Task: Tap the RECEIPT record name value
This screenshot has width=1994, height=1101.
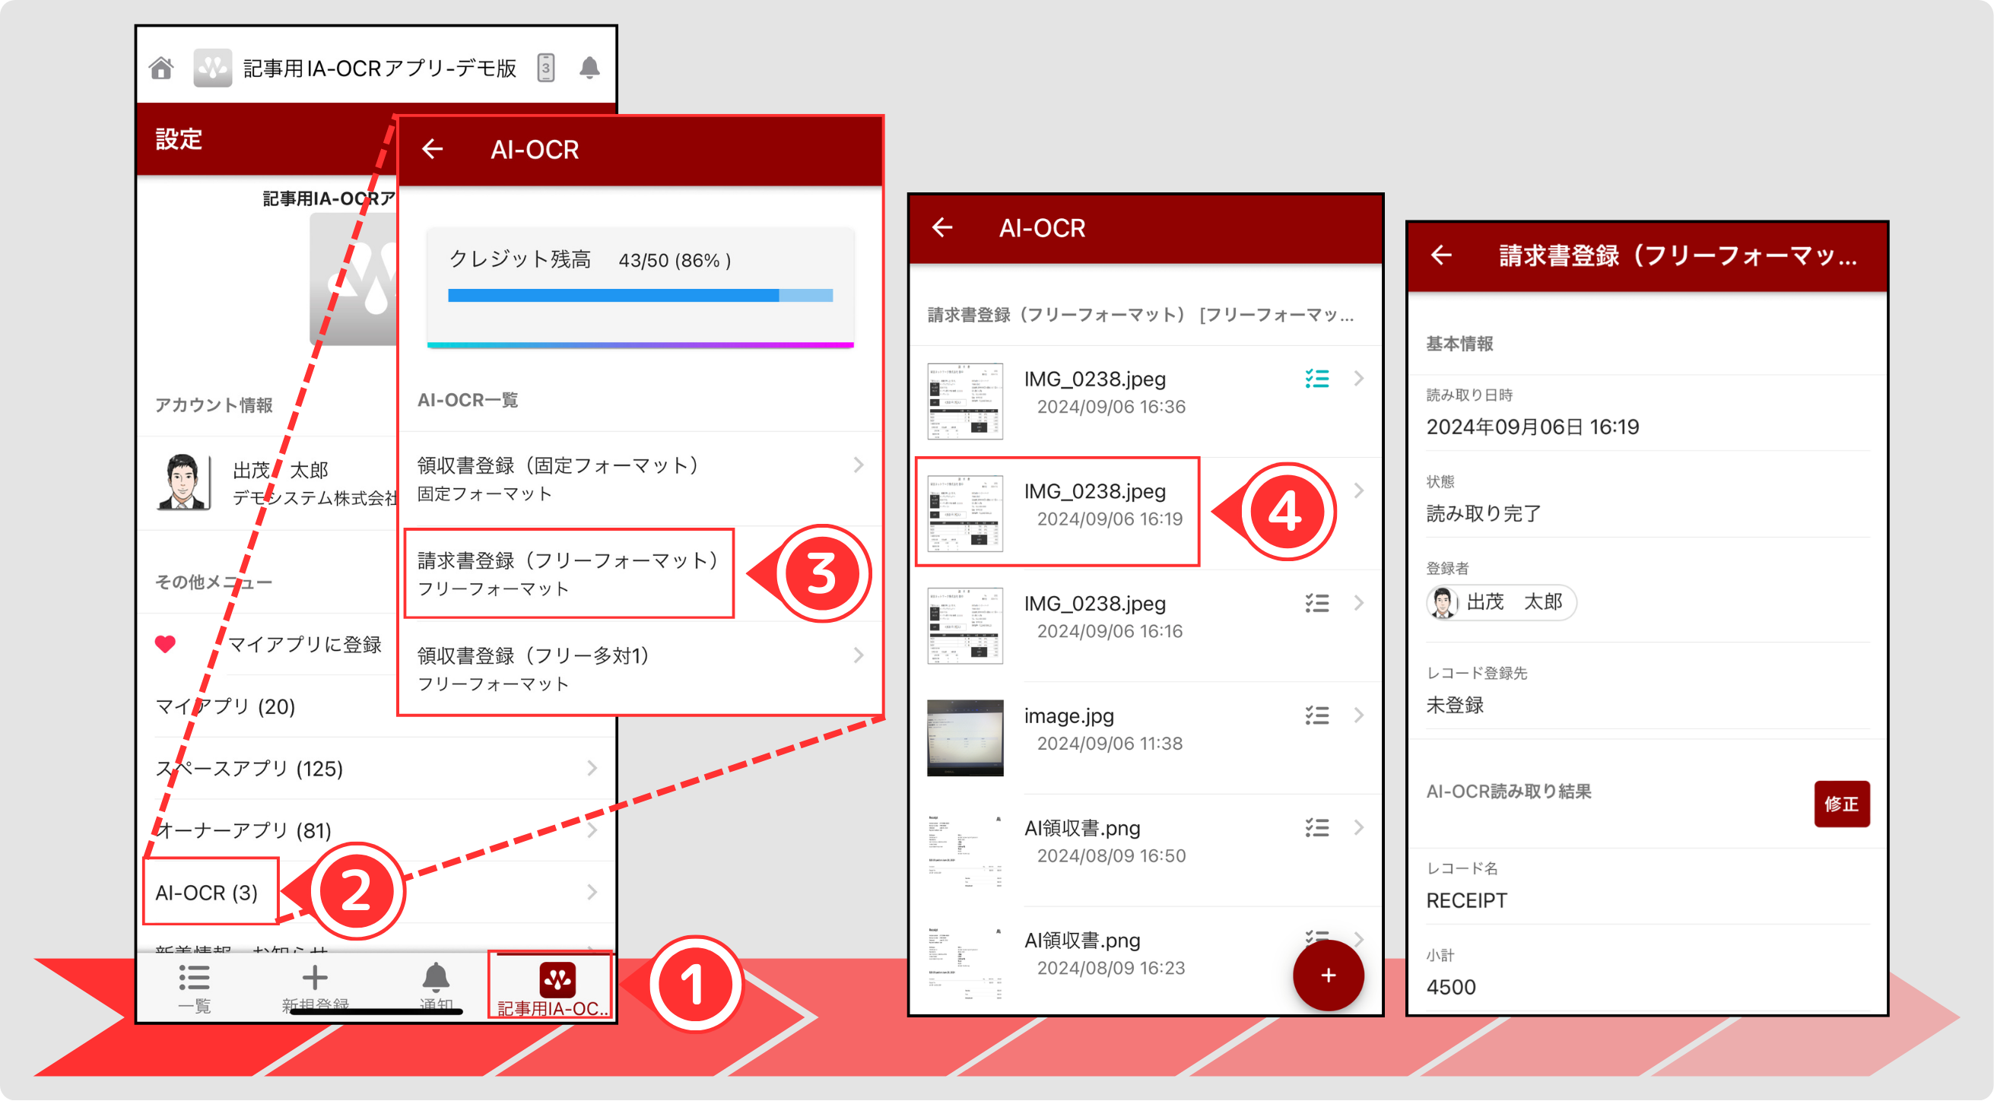Action: pyautogui.click(x=1466, y=900)
